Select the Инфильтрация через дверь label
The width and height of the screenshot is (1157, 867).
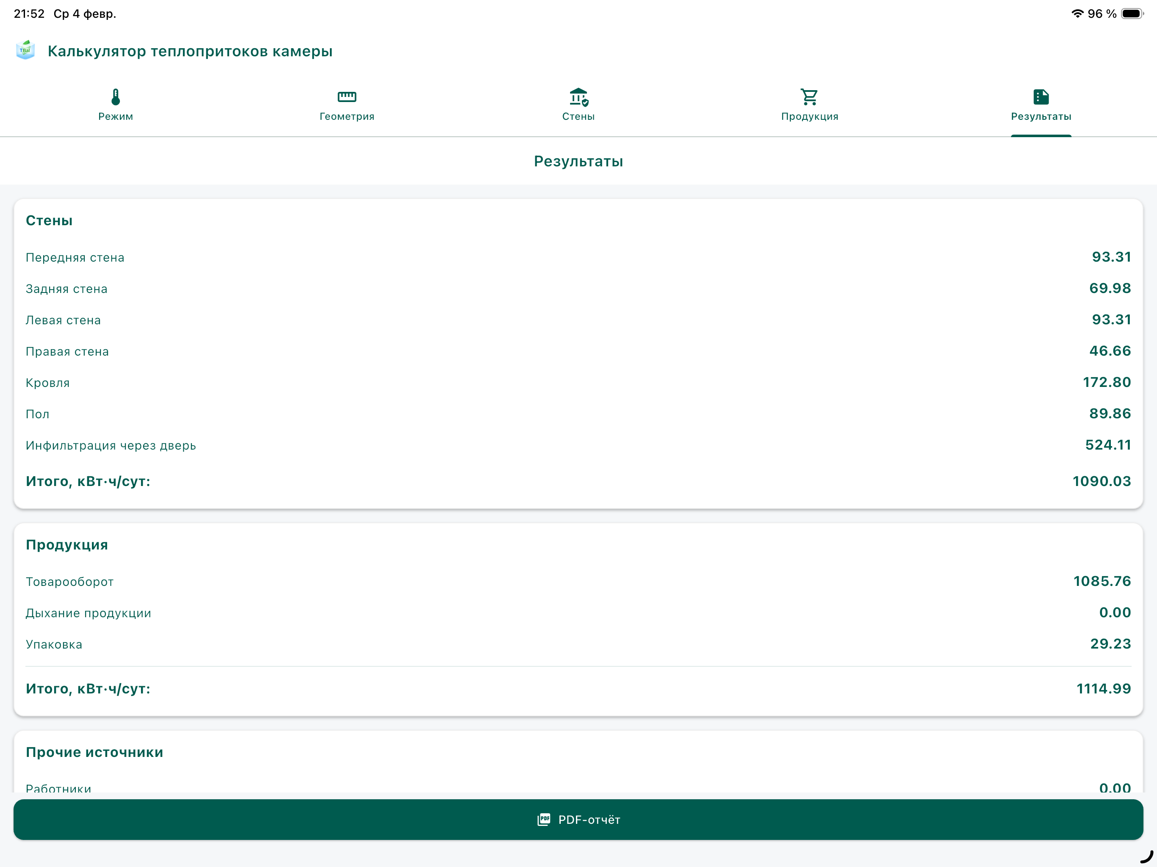111,445
